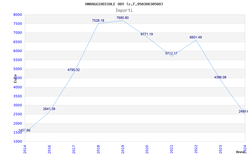Select data label 2641.39
This screenshot has width=248, height=155.
click(x=49, y=109)
